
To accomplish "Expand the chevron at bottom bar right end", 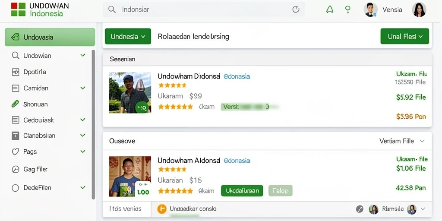I will [422, 209].
